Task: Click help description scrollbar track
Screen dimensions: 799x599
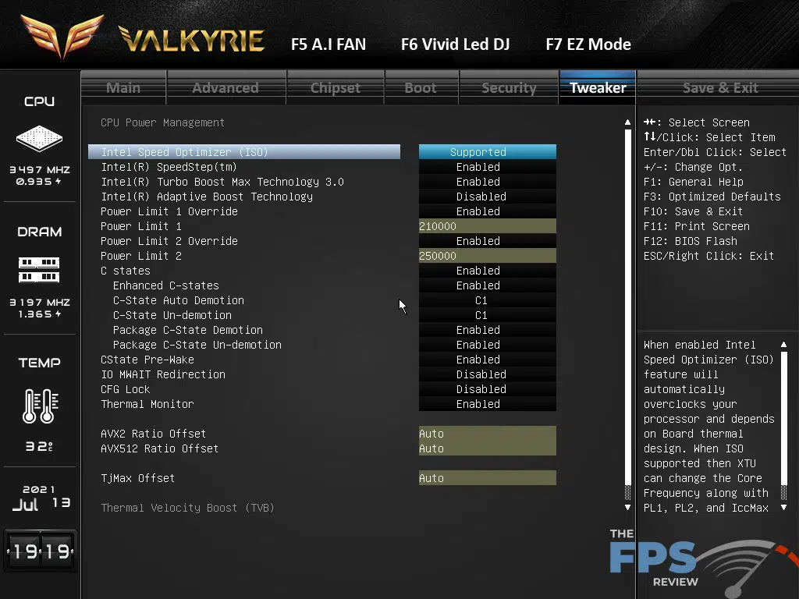Action: click(x=783, y=426)
